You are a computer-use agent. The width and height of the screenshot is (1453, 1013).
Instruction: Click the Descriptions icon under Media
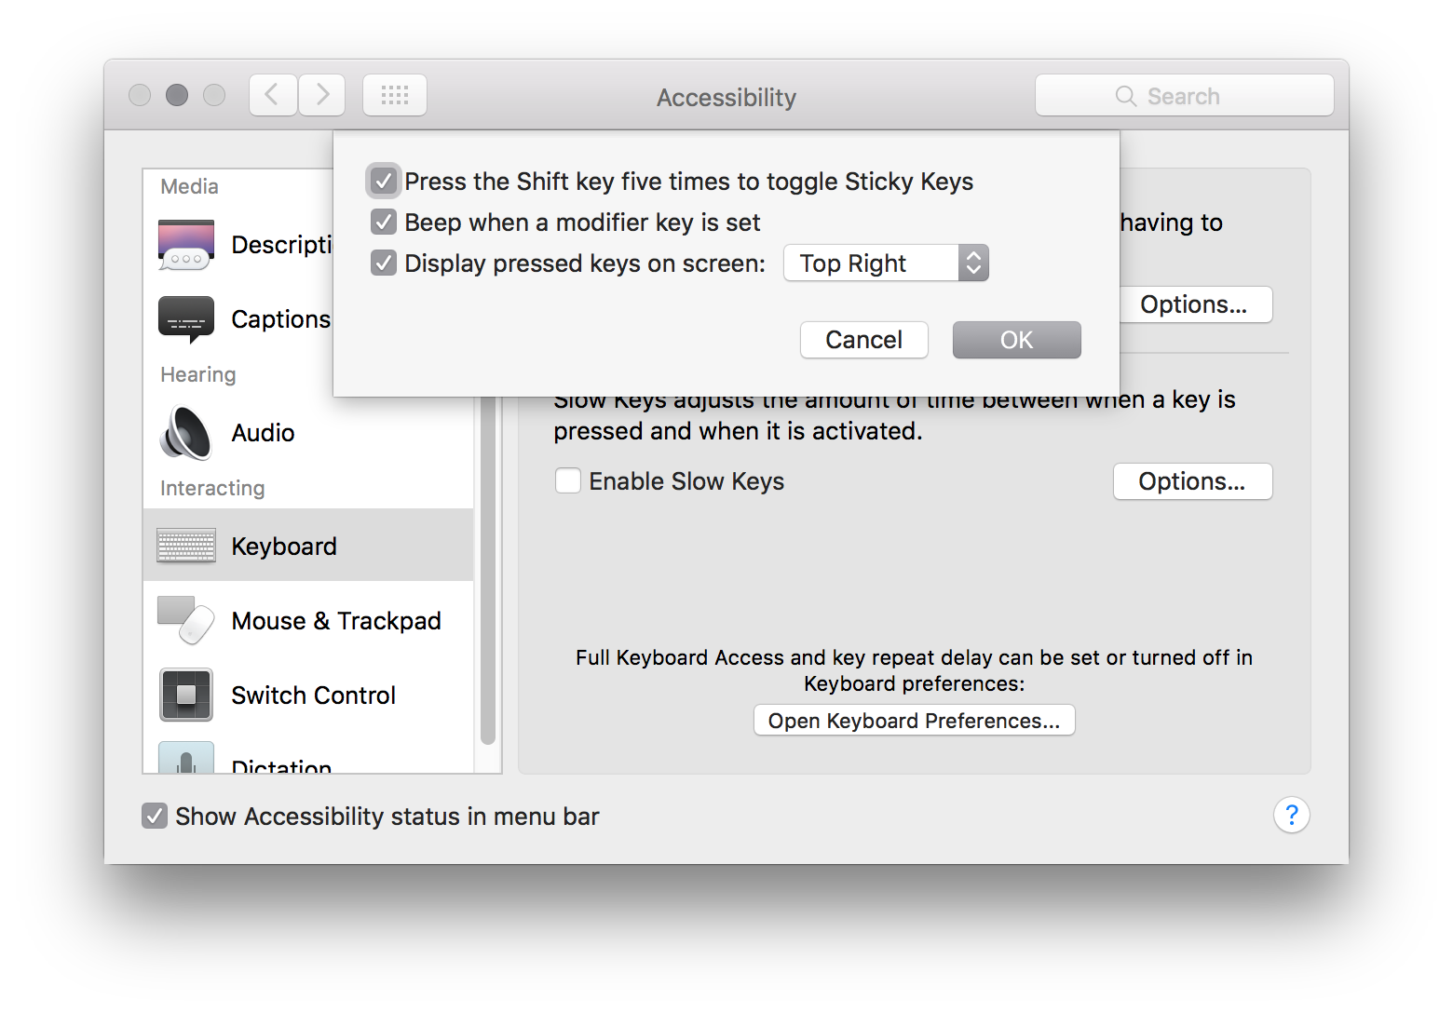185,244
